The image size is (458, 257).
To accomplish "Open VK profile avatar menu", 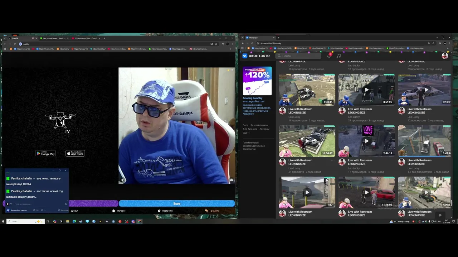I will point(445,56).
